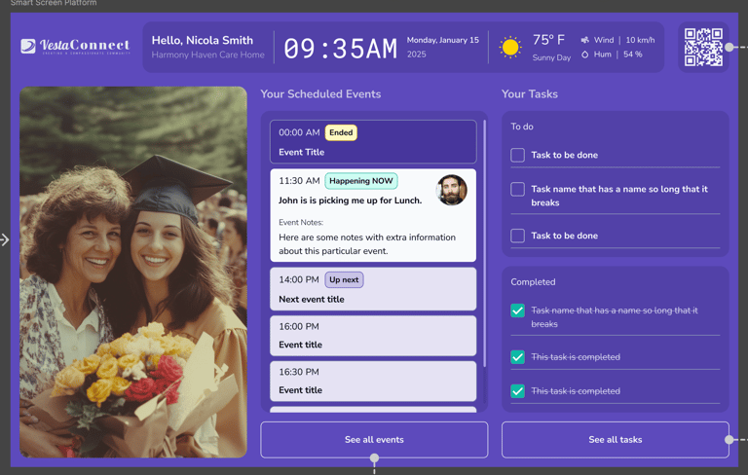Click John's avatar in the lunch event
Image resolution: width=748 pixels, height=475 pixels.
pos(451,190)
